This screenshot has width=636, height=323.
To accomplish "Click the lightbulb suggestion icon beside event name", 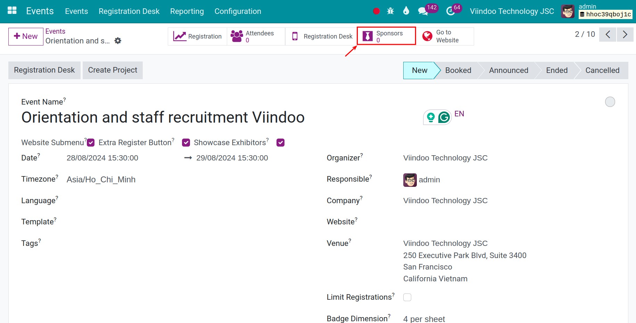I will click(431, 117).
